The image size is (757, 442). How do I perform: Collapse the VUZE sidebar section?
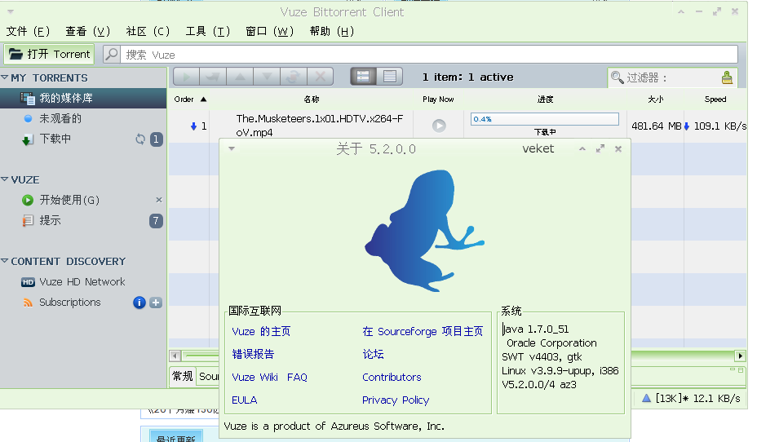tap(5, 179)
